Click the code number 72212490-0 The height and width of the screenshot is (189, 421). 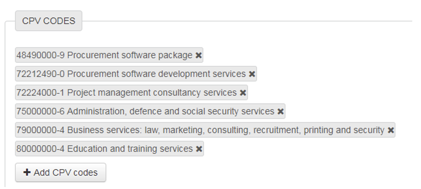[40, 74]
